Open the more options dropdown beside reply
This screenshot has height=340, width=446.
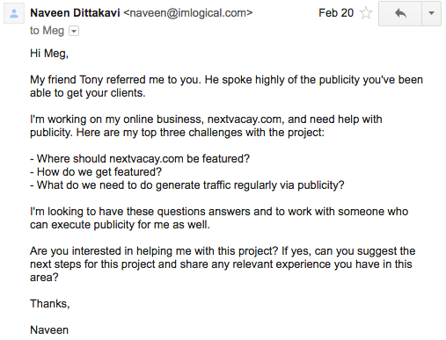[x=431, y=13]
